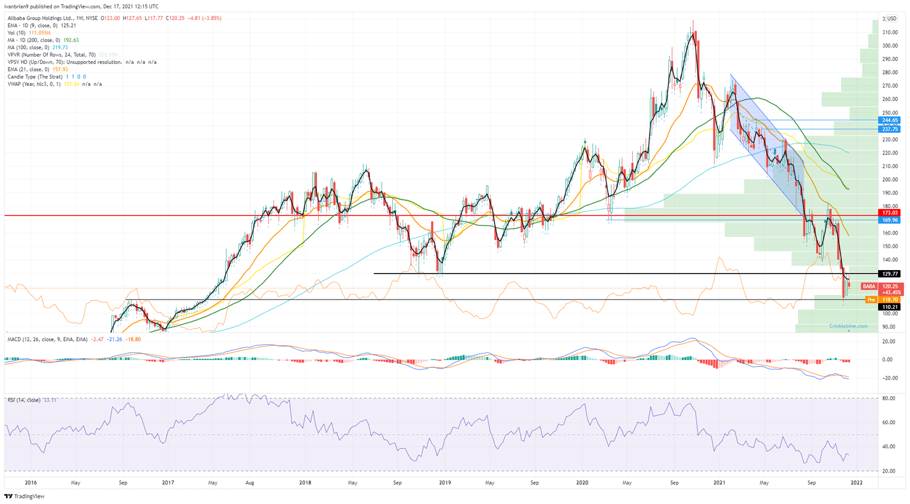910x504 pixels.
Task: Click the blue 237.75 price label
Action: tap(890, 129)
